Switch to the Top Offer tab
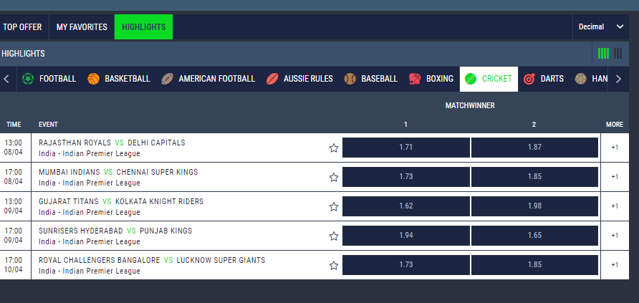The height and width of the screenshot is (303, 639). tap(22, 27)
